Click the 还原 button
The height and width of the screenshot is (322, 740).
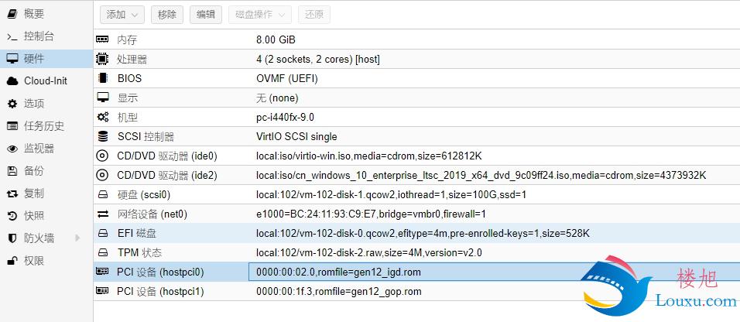313,15
